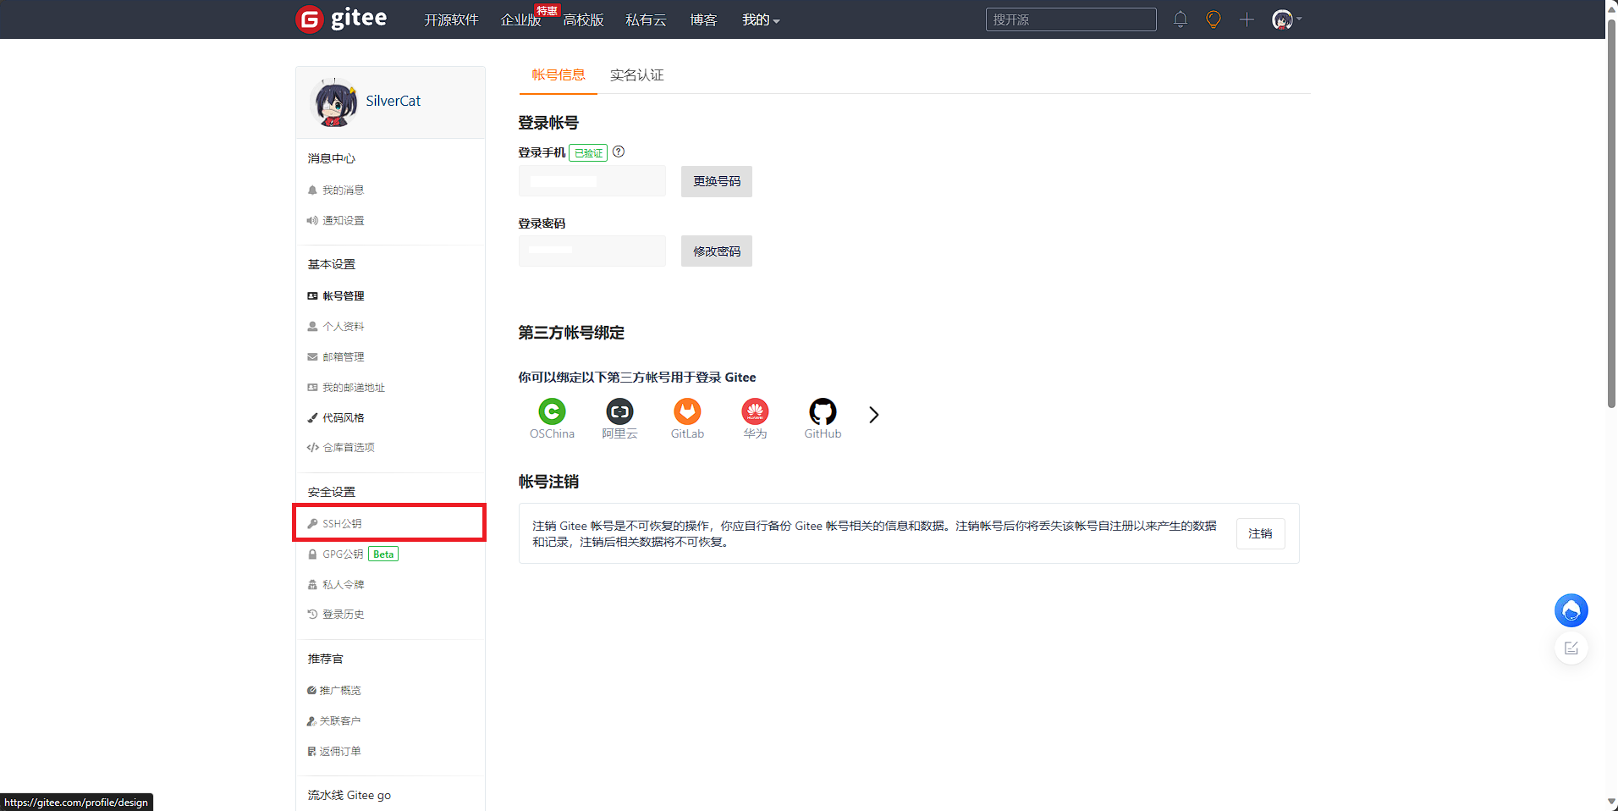Expand the 我的 dropdown in navigation
The image size is (1618, 811).
tap(760, 20)
